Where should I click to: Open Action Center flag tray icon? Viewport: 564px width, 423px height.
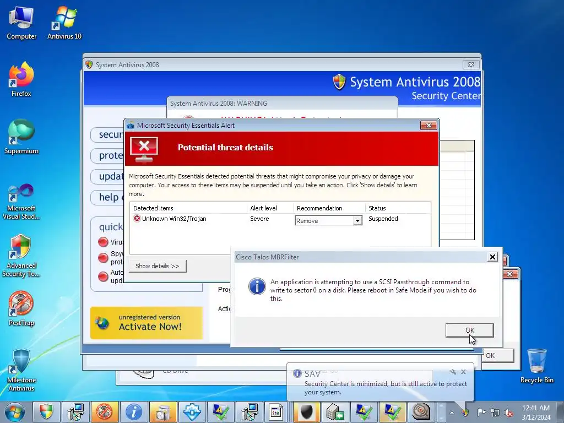pos(481,413)
